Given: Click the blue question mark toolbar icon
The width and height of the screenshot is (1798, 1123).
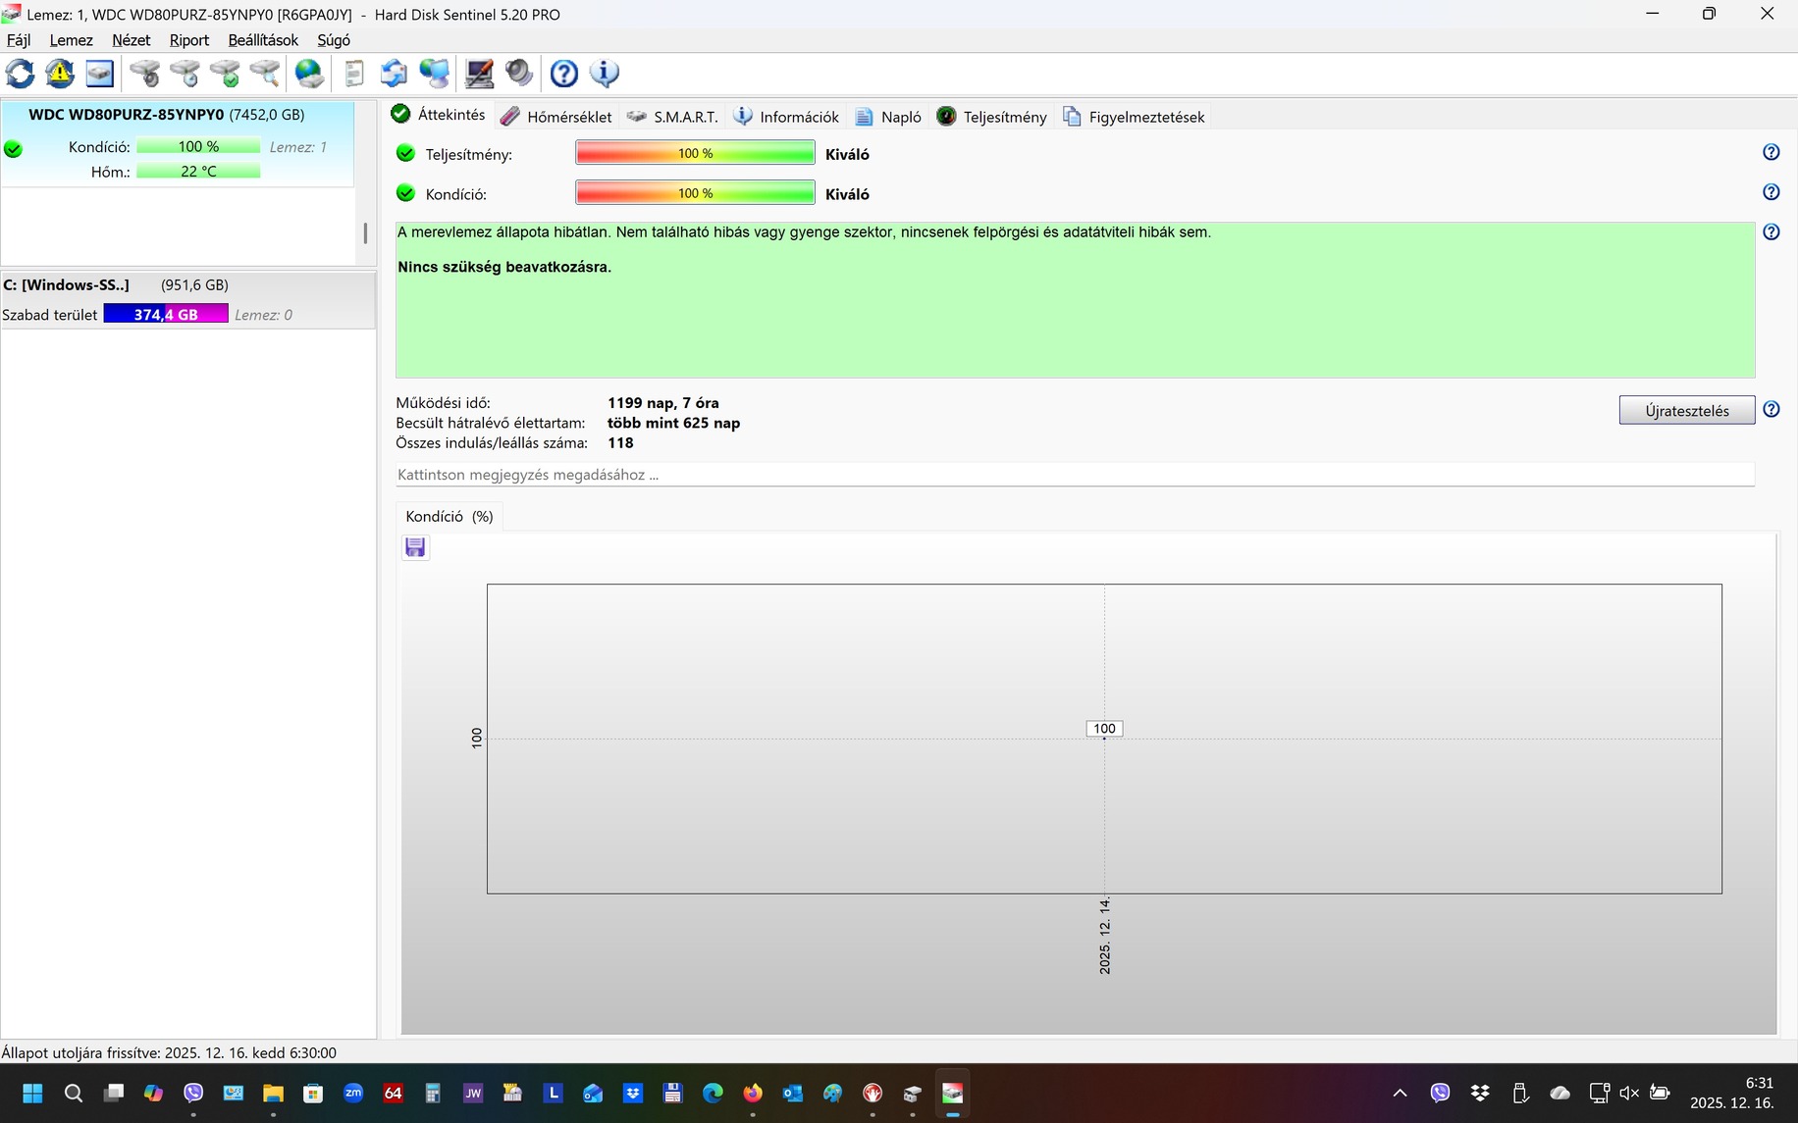Looking at the screenshot, I should (x=564, y=74).
